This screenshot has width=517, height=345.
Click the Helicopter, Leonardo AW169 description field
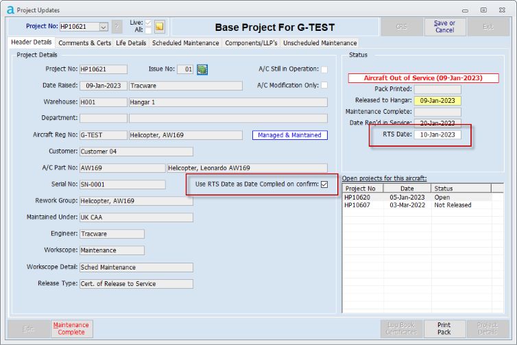[x=248, y=168]
